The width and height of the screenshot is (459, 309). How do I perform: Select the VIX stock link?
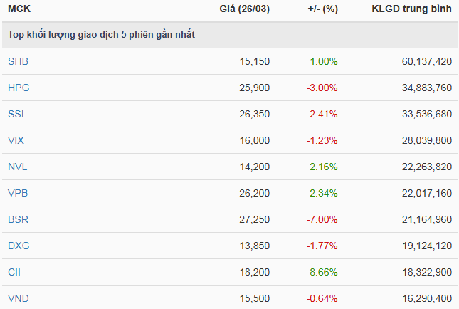coord(16,140)
